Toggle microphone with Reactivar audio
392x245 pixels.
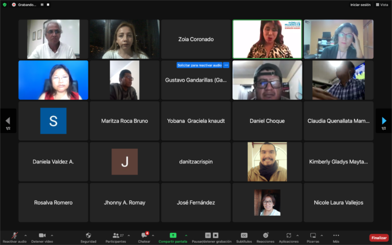tap(15, 235)
